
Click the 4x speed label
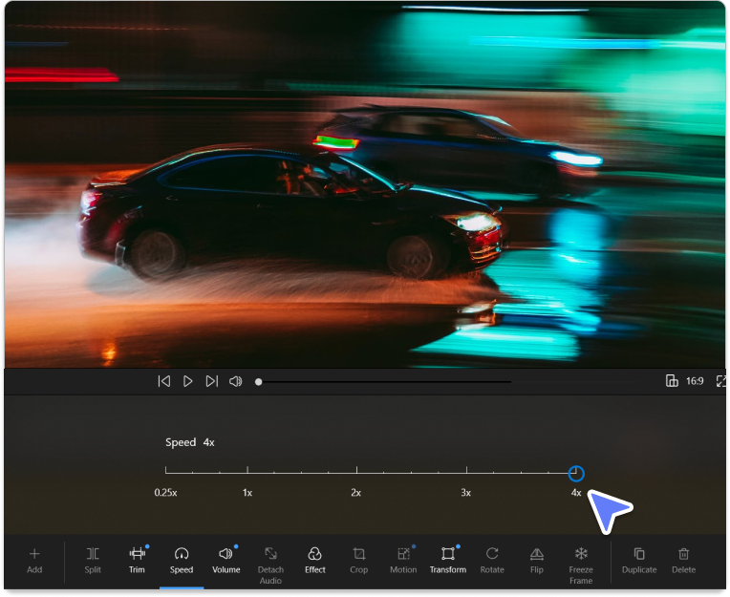(x=576, y=493)
